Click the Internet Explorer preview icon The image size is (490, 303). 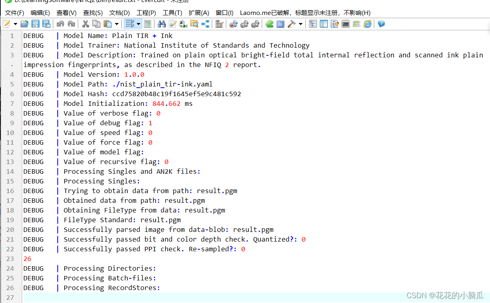(x=367, y=24)
